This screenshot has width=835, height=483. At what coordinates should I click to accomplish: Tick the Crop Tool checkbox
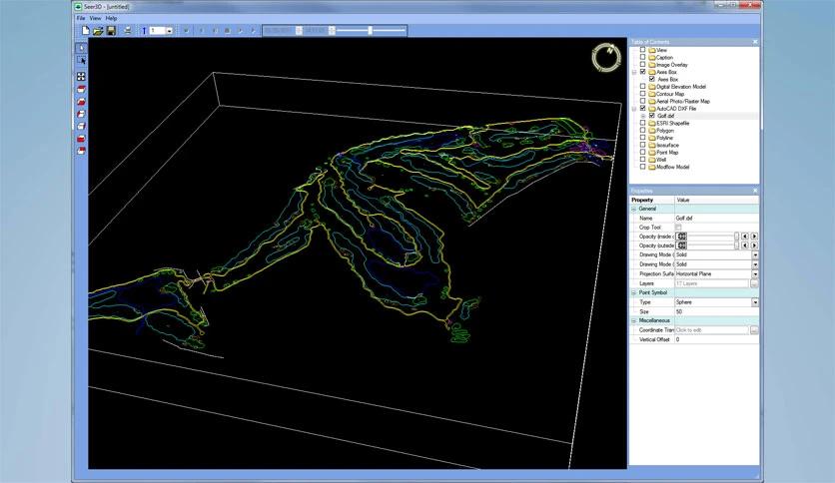coord(679,227)
